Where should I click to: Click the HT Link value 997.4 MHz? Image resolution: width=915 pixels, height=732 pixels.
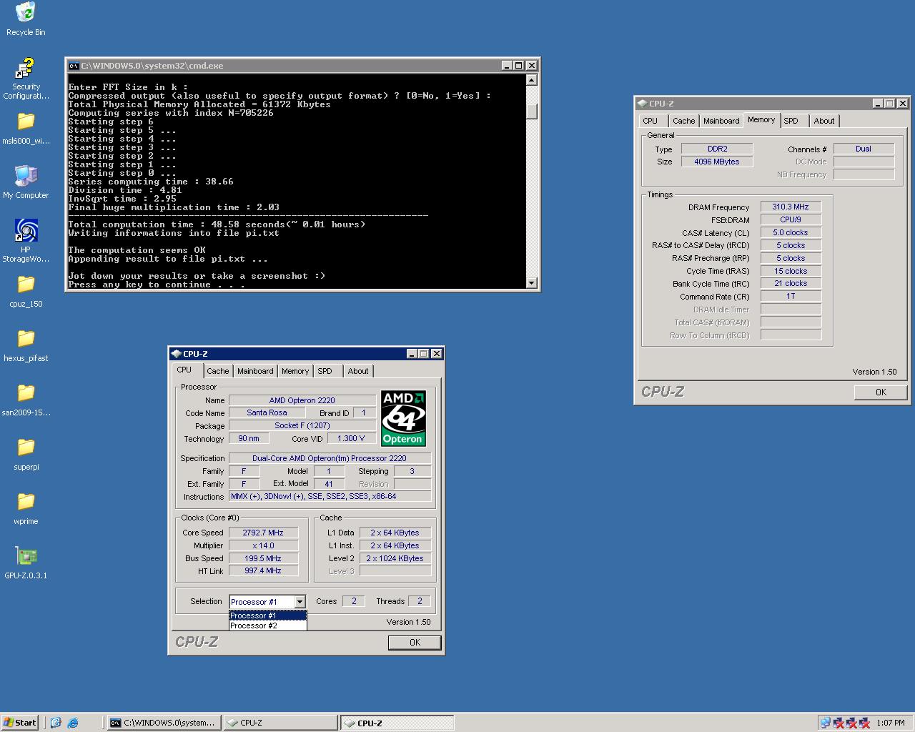263,570
